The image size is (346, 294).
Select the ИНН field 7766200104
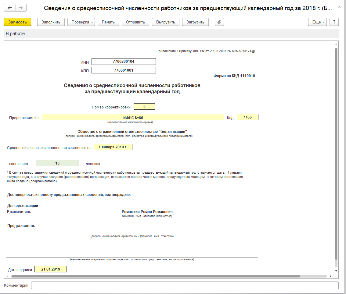[x=124, y=62]
